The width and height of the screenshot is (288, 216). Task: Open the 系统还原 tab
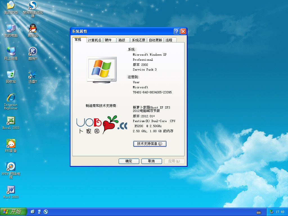click(x=139, y=40)
